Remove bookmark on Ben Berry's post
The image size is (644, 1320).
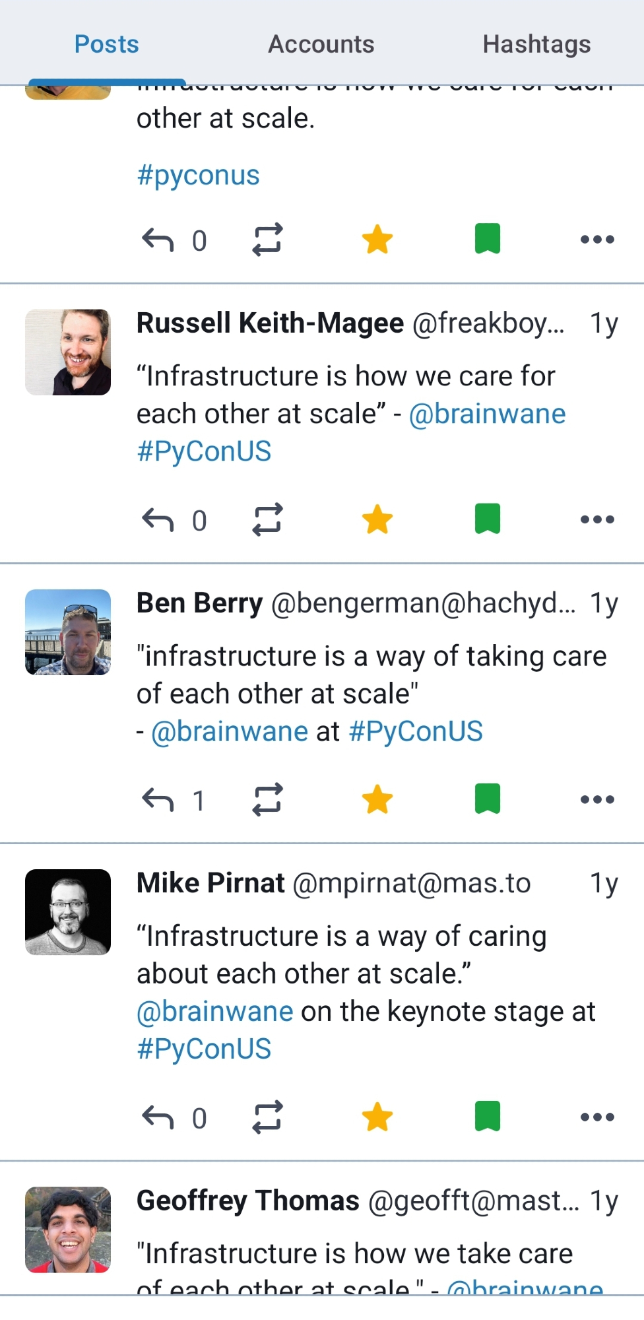[x=488, y=800]
